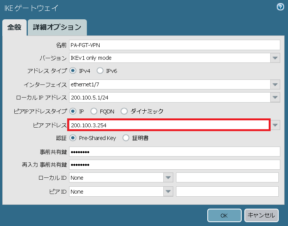The width and height of the screenshot is (288, 226).
Task: Click the ethernet1/7 interface field
Action: click(x=170, y=84)
